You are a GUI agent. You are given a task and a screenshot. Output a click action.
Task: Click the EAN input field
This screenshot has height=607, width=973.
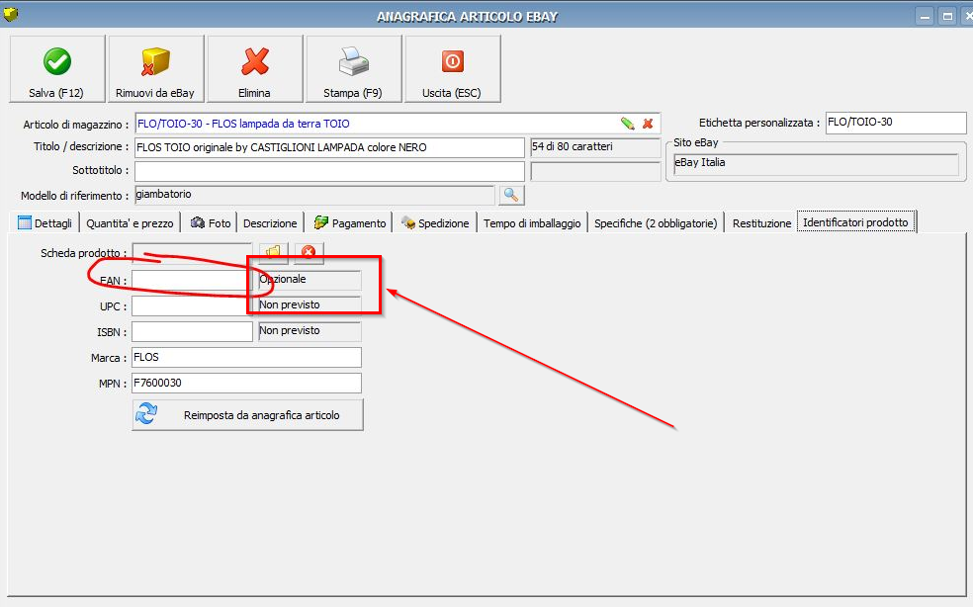point(192,280)
